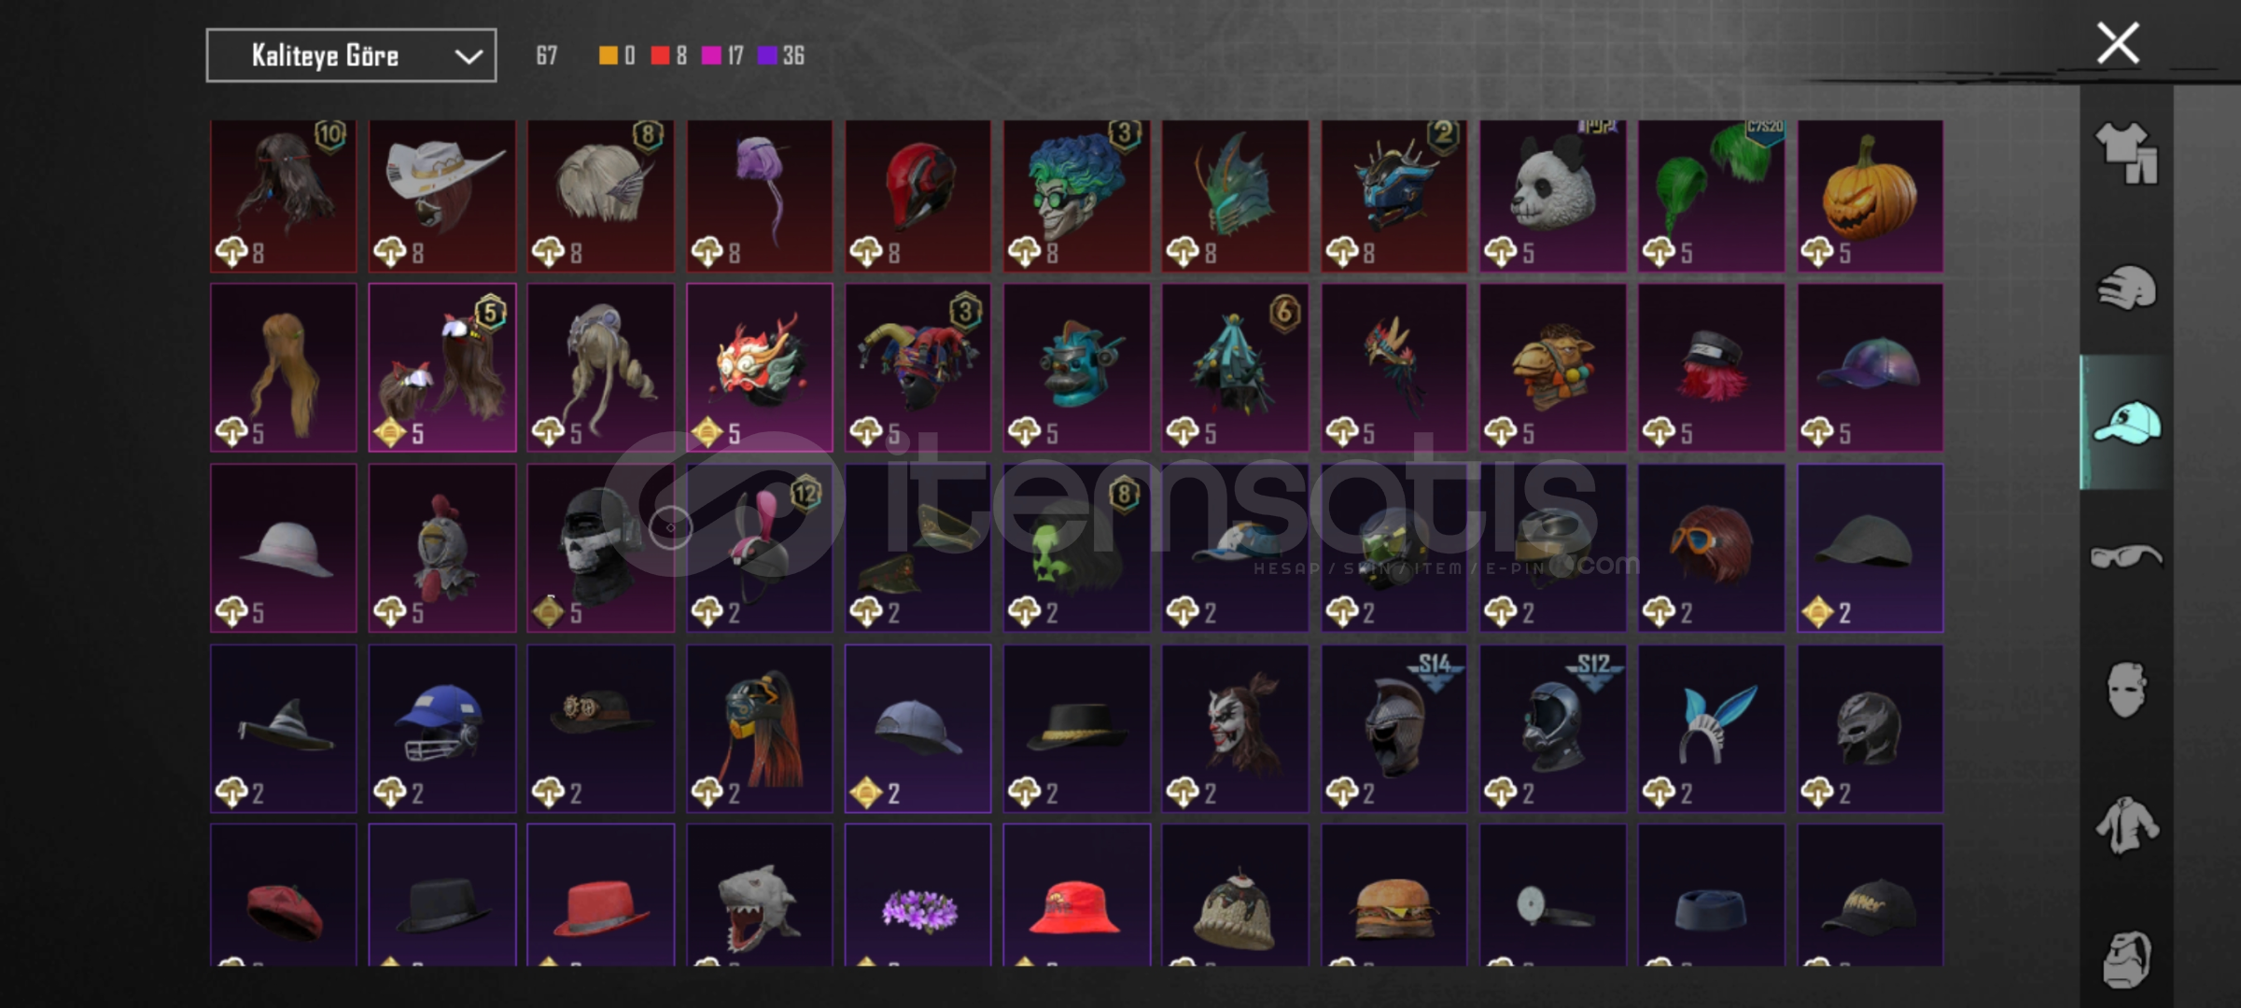Select the panda head item
This screenshot has height=1008, width=2241.
pyautogui.click(x=1552, y=196)
